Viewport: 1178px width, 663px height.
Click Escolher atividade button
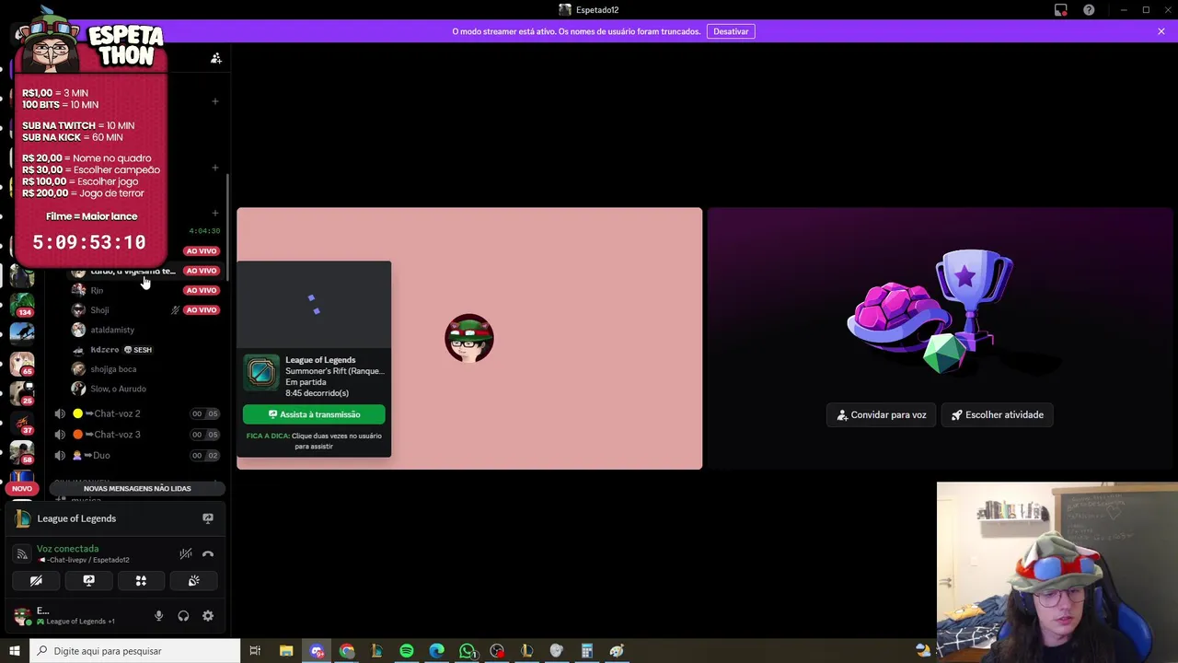(998, 414)
